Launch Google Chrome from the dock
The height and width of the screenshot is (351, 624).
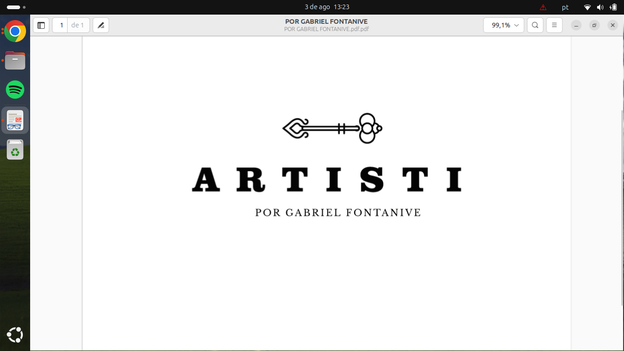tap(15, 31)
